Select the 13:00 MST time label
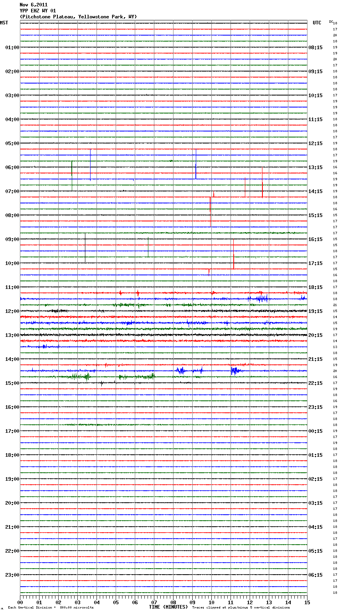 click(12, 335)
